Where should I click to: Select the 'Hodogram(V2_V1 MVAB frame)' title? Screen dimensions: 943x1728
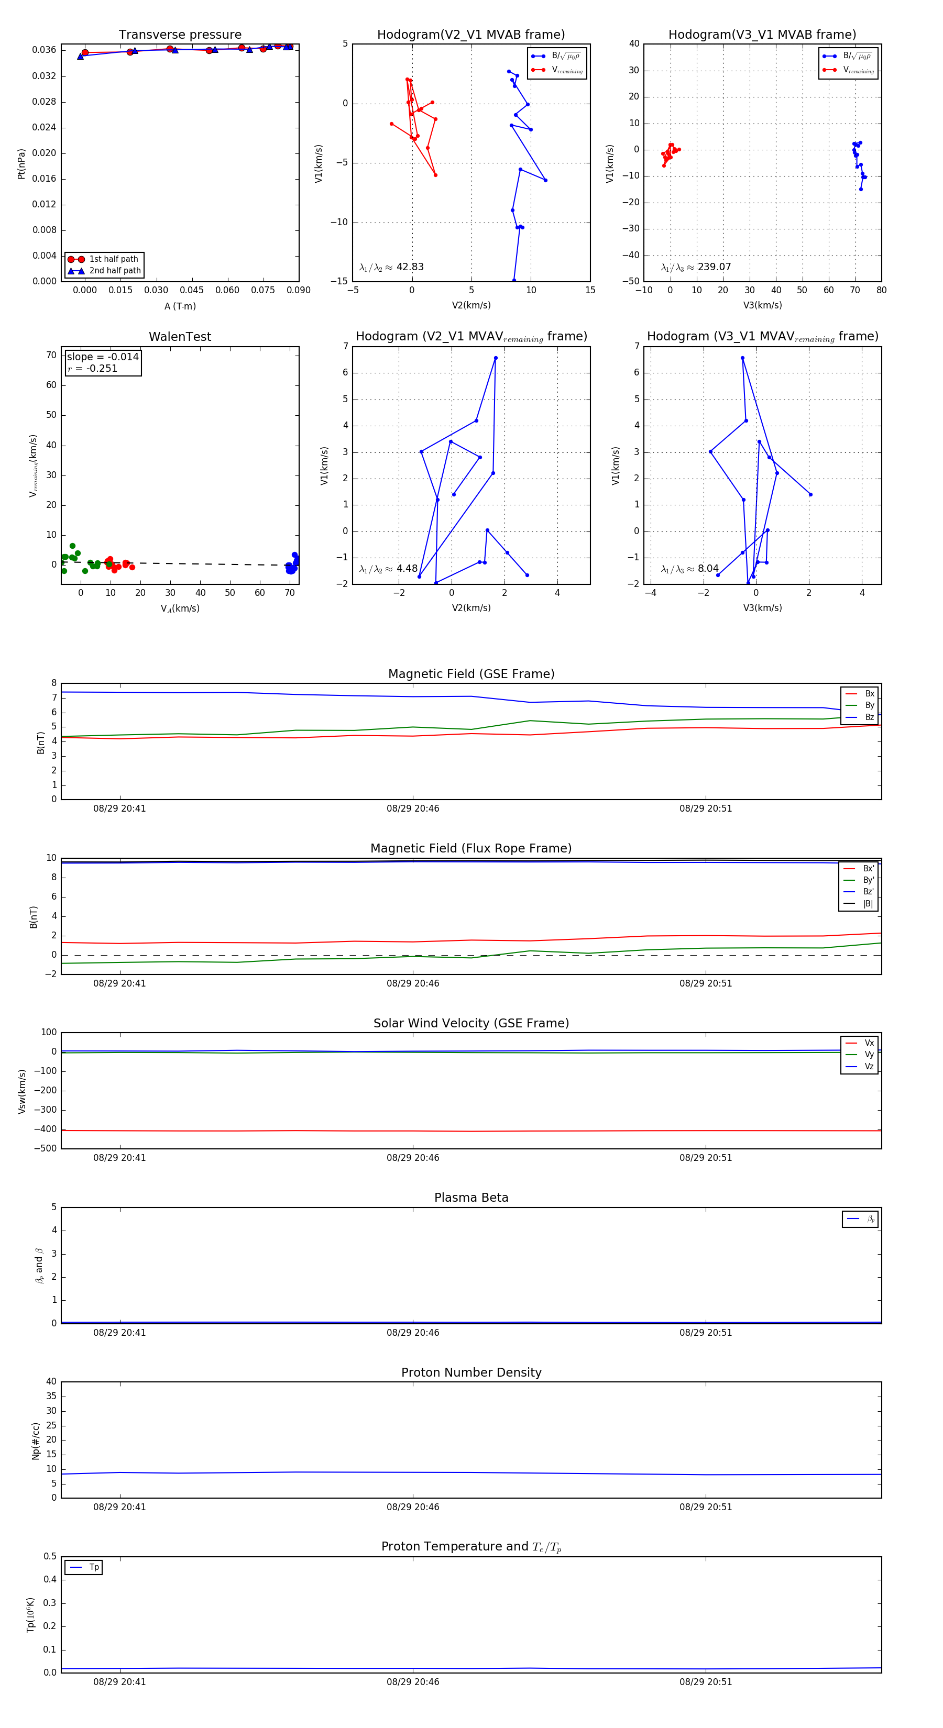[x=471, y=35]
